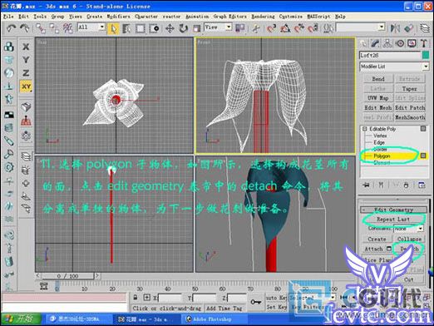Apply the Taper modifier button
Screen dimensions: 434x326
(x=410, y=89)
